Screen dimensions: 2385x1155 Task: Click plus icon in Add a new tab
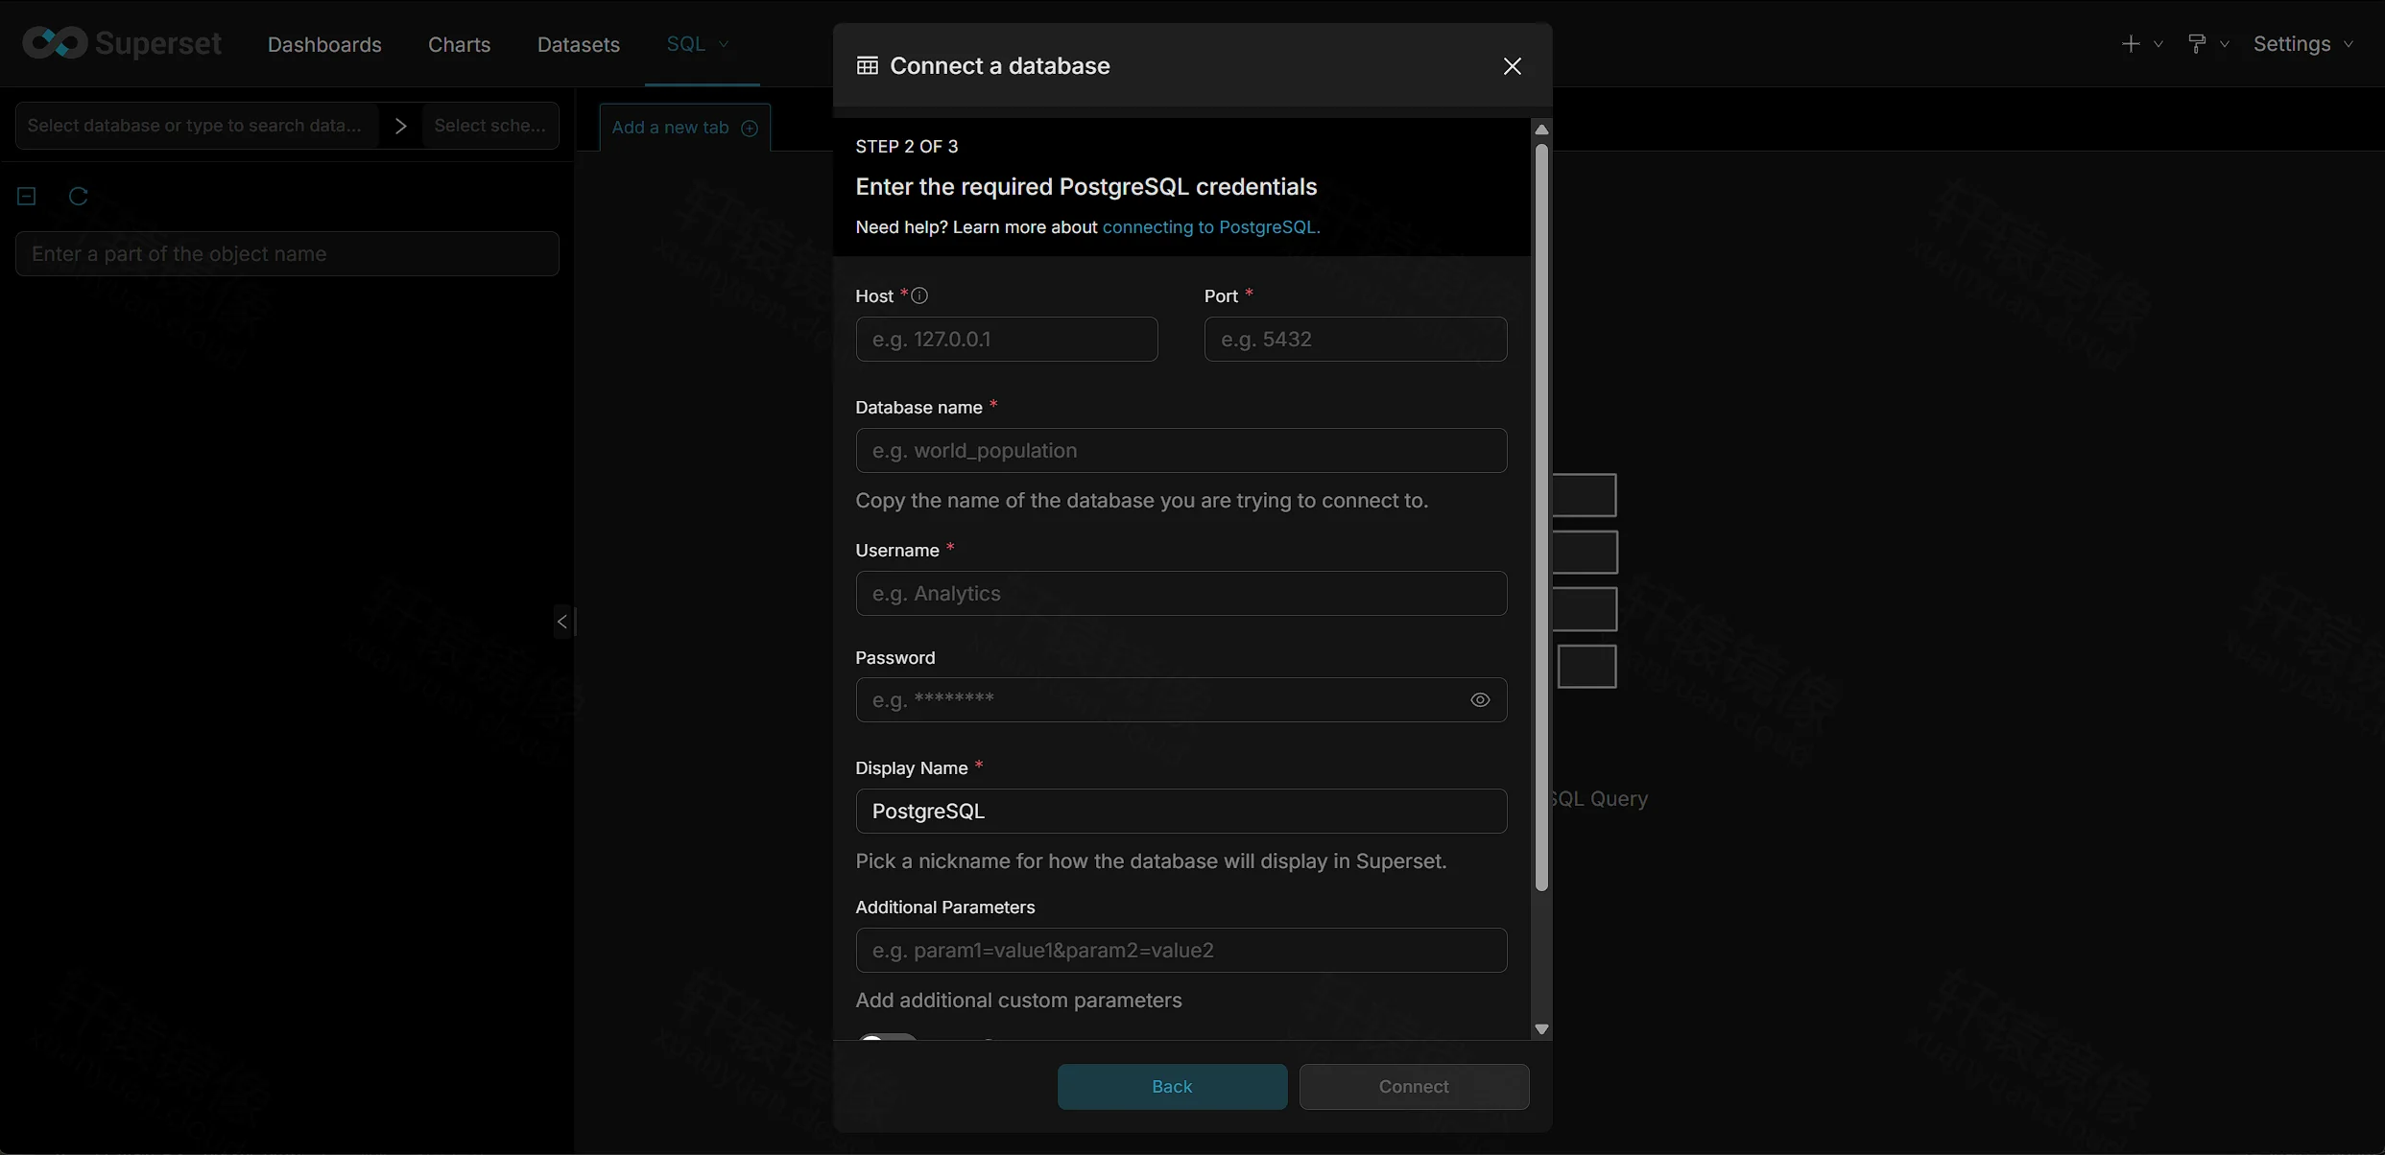coord(750,129)
